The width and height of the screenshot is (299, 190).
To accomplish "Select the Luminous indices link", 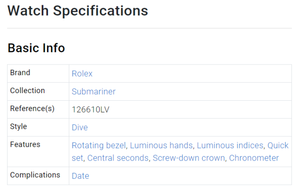I will (x=230, y=145).
